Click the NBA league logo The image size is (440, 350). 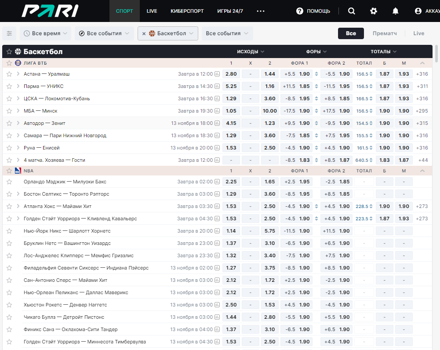18,171
